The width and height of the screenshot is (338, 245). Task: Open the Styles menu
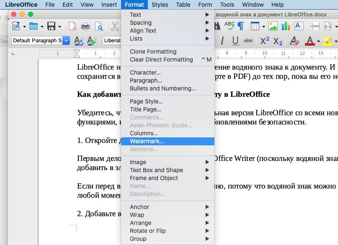point(160,5)
